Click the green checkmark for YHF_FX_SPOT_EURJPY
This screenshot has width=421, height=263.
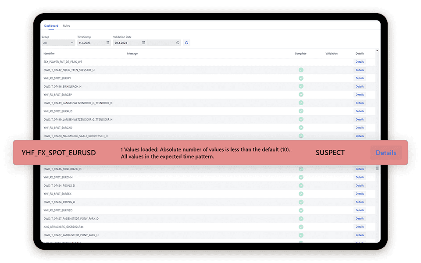(301, 78)
